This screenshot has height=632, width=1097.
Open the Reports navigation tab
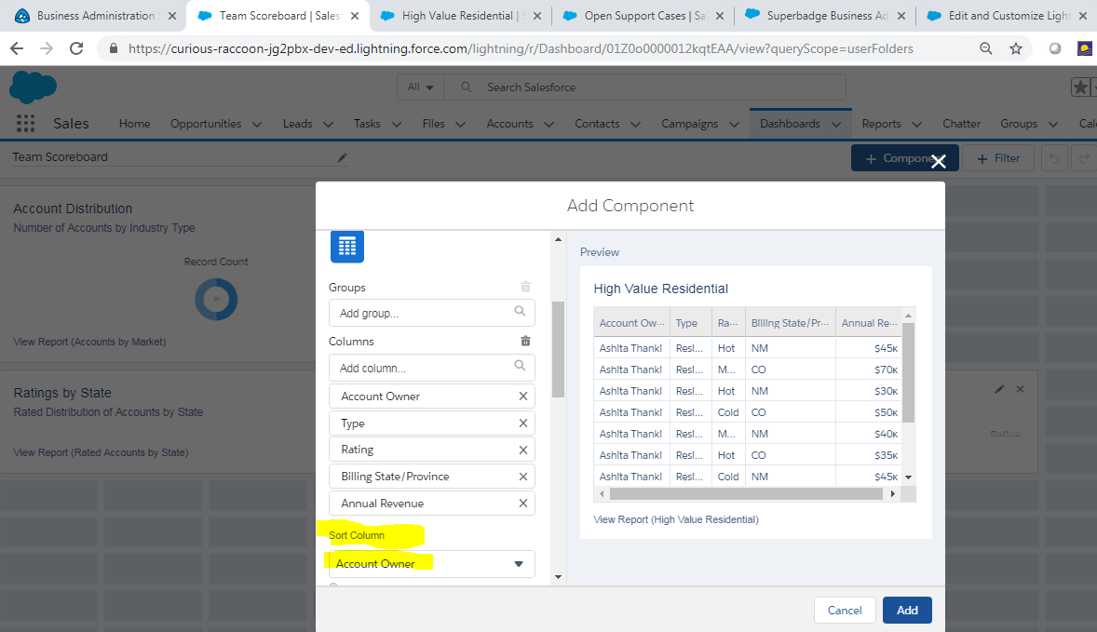click(881, 124)
